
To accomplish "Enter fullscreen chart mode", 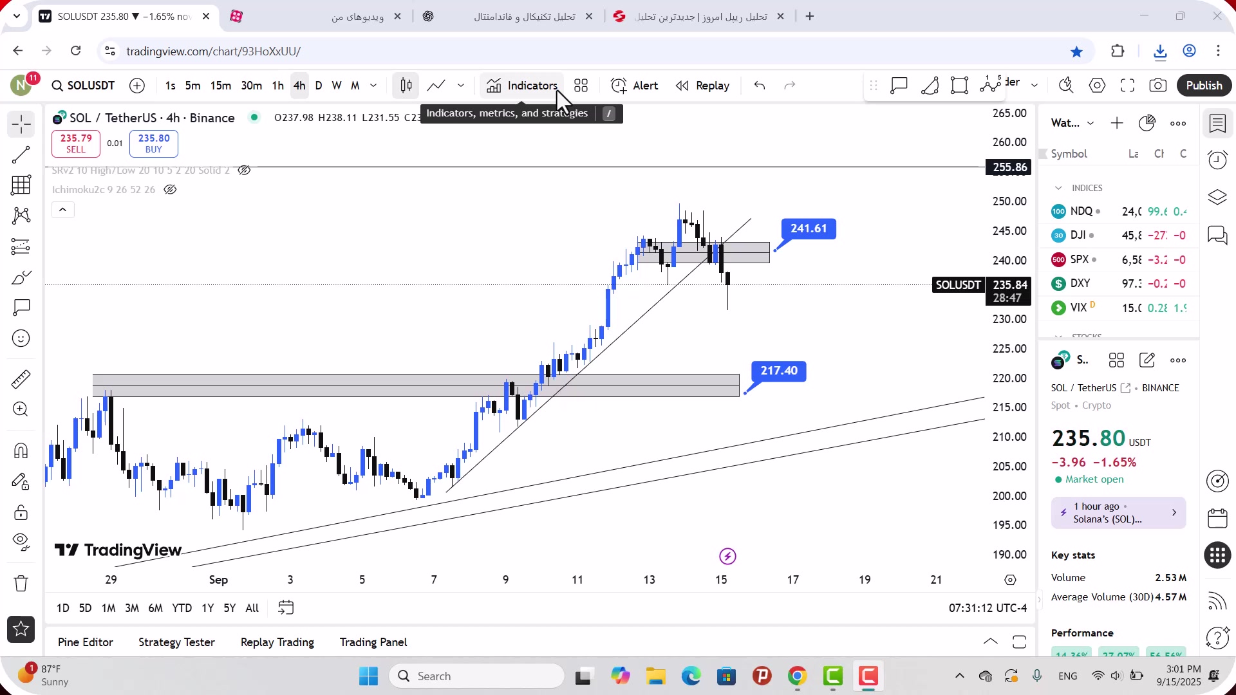I will (1128, 86).
